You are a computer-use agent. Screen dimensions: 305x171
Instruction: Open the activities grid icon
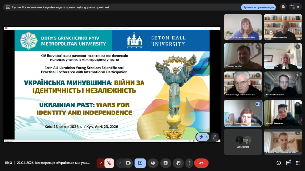click(x=297, y=163)
